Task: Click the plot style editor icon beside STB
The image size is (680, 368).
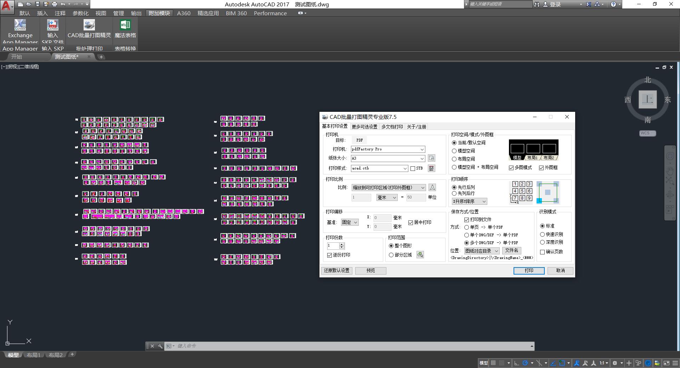Action: (431, 168)
